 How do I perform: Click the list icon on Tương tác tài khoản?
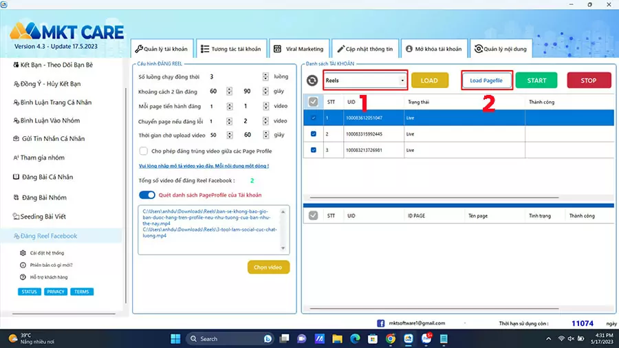204,49
